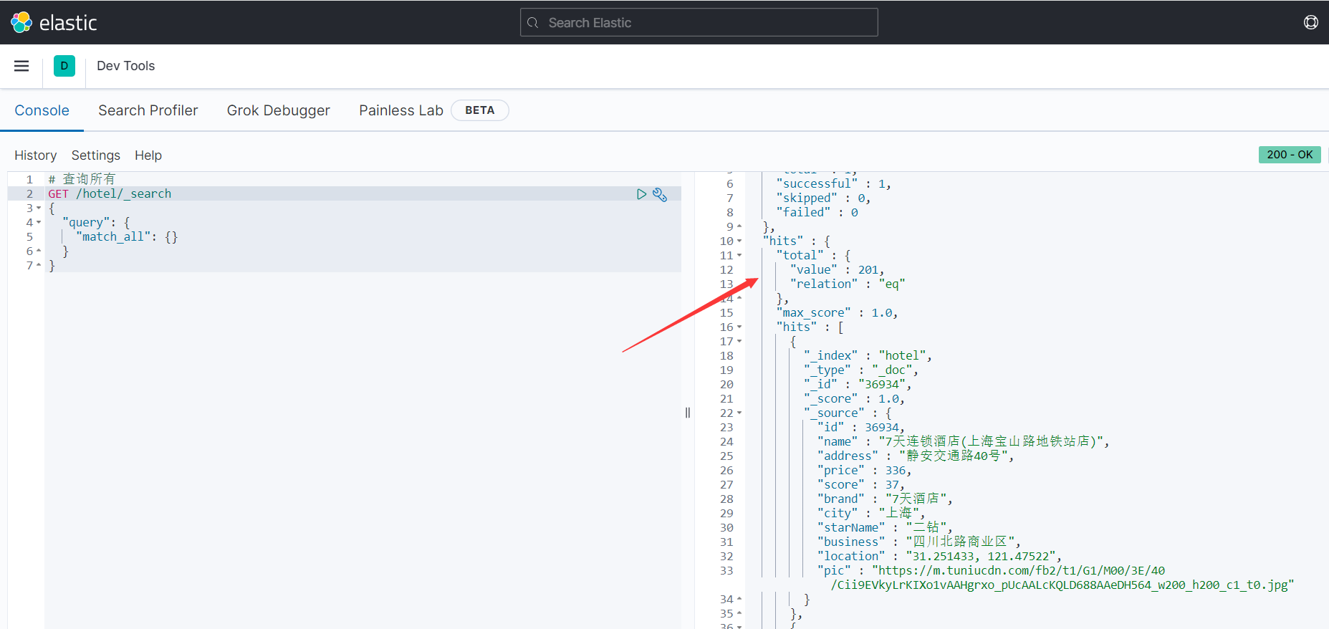The image size is (1329, 629).
Task: Focus the Search Elastic field
Action: coord(699,22)
